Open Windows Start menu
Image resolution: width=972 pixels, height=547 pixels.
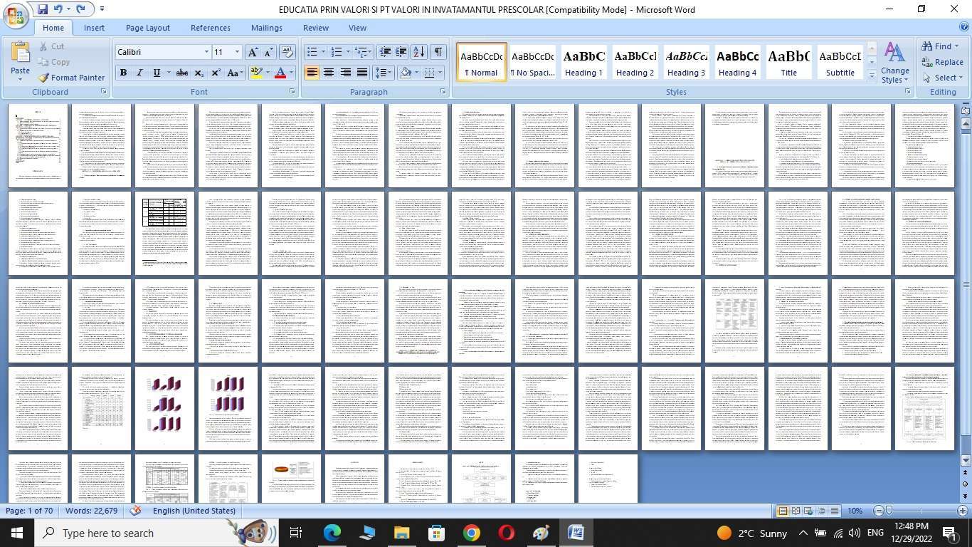[16, 533]
